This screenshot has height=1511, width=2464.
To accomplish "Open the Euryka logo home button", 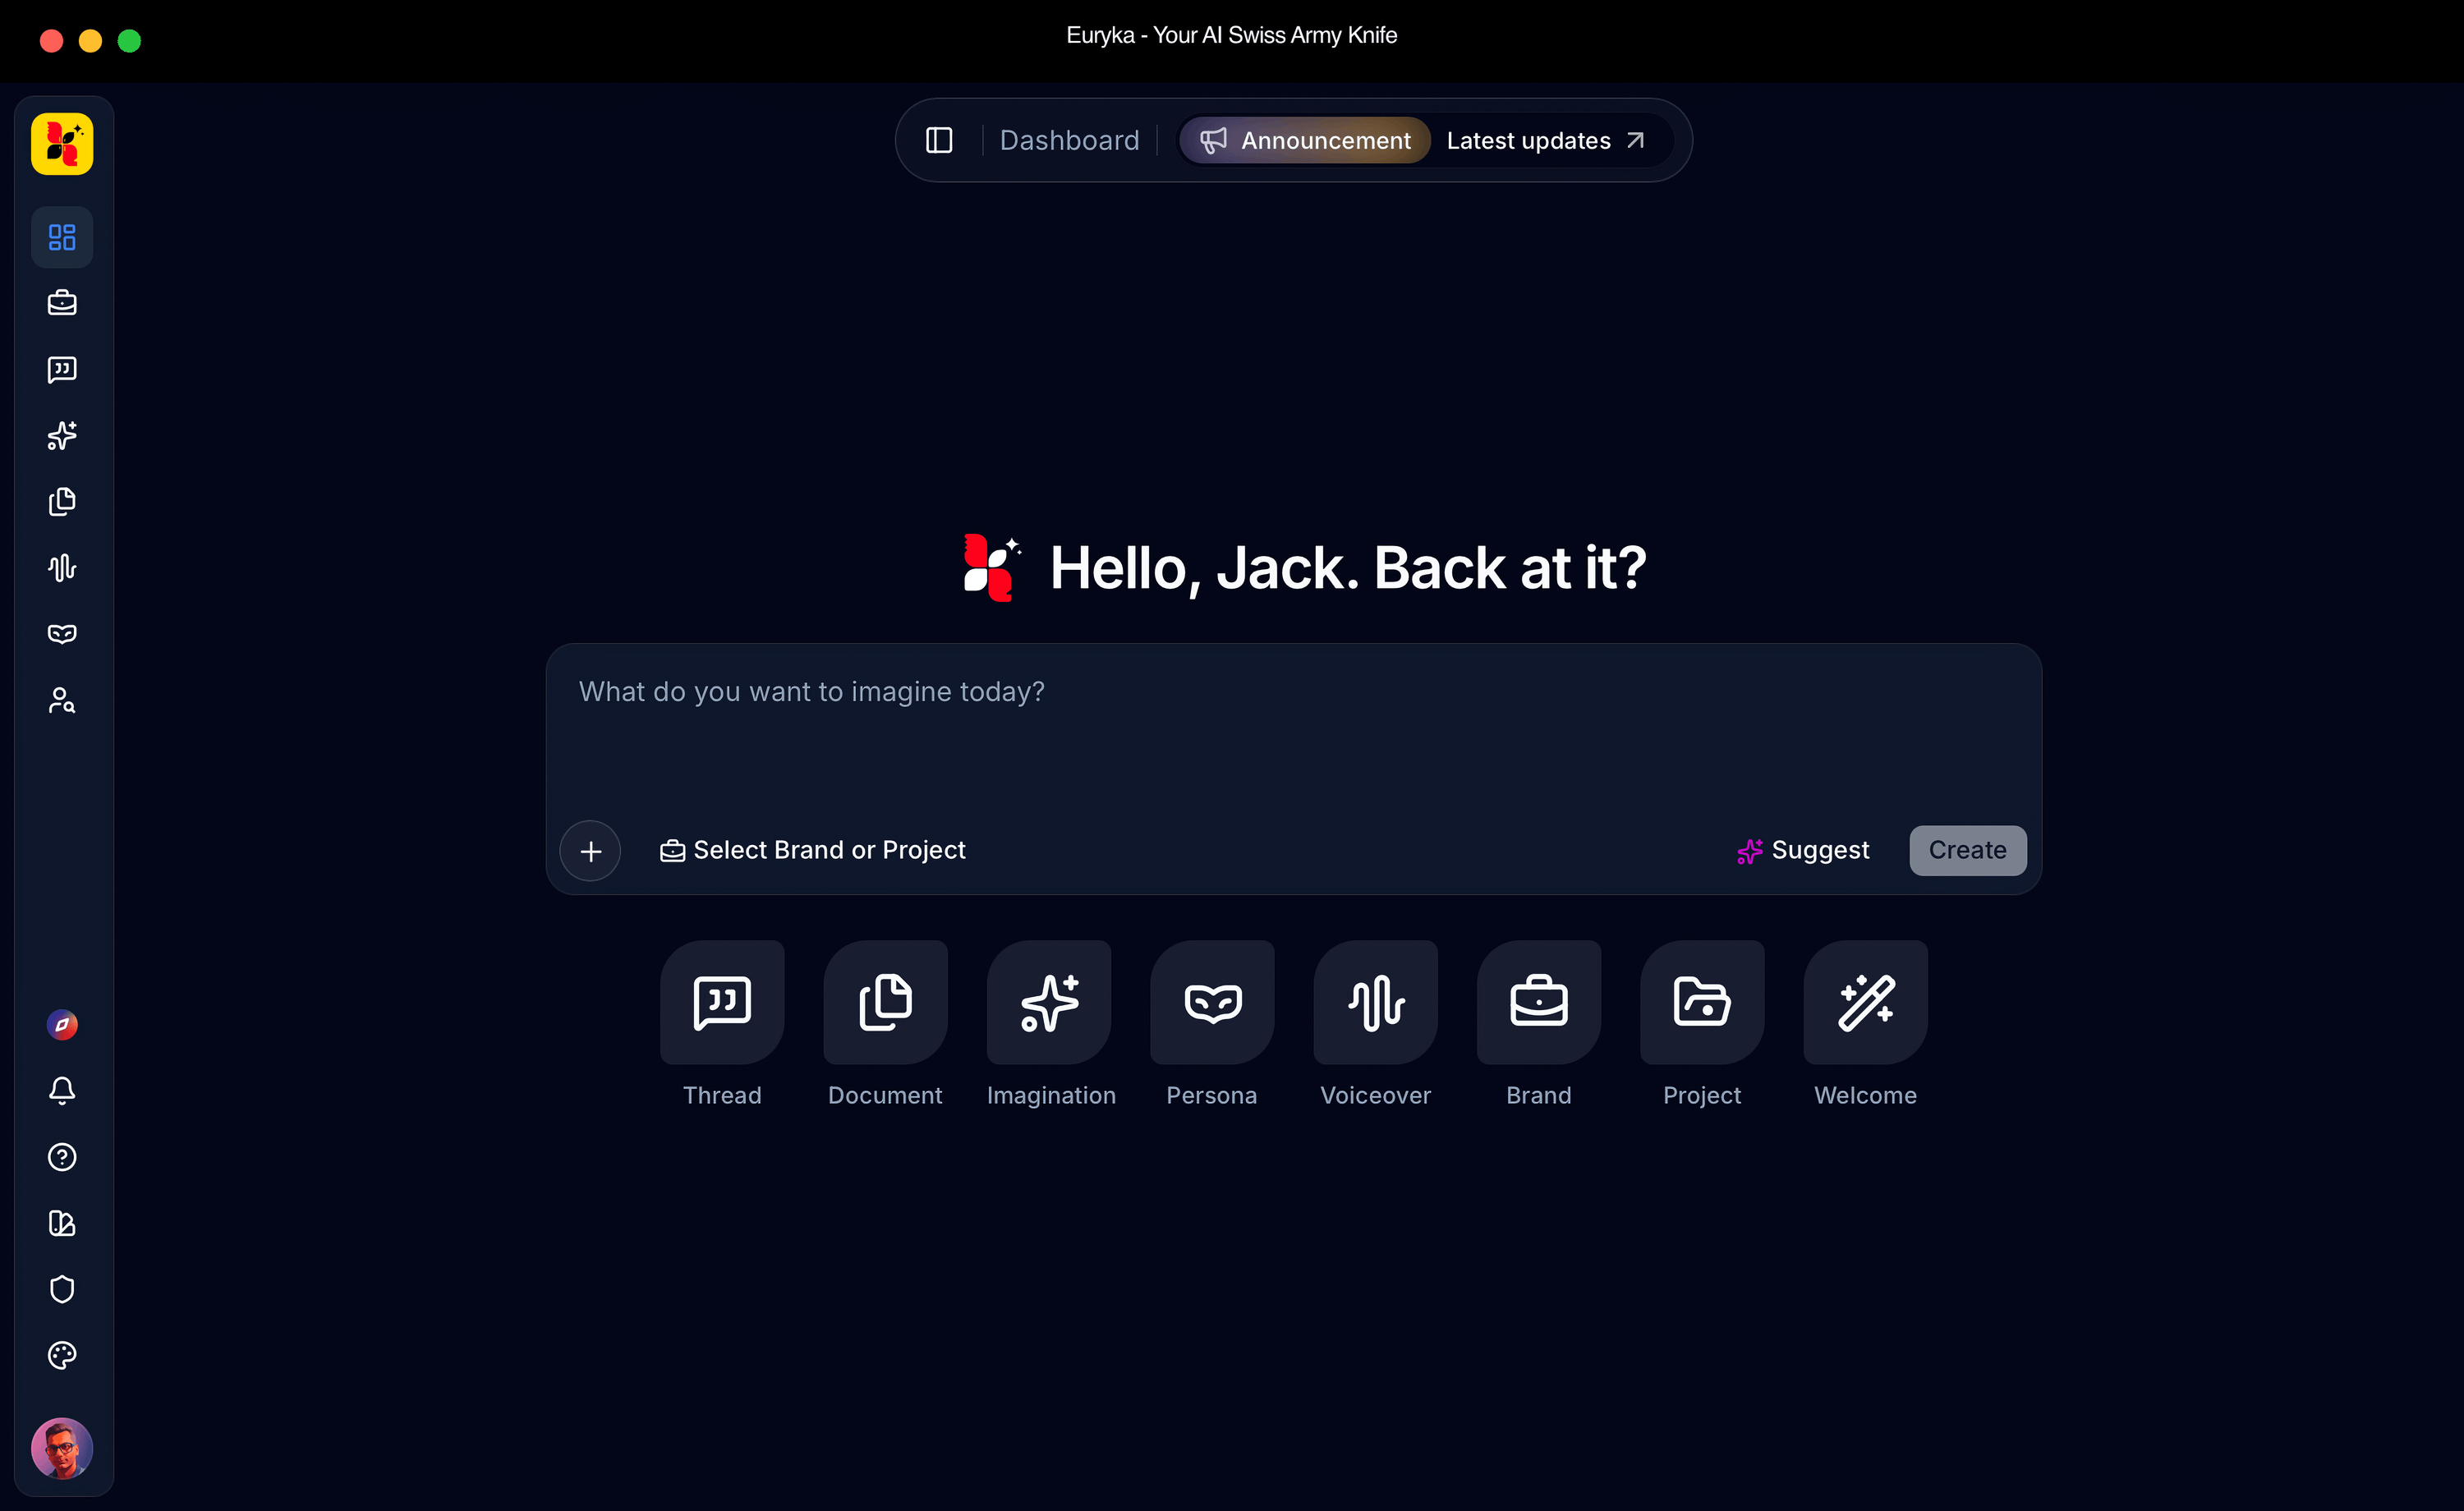I will point(62,144).
